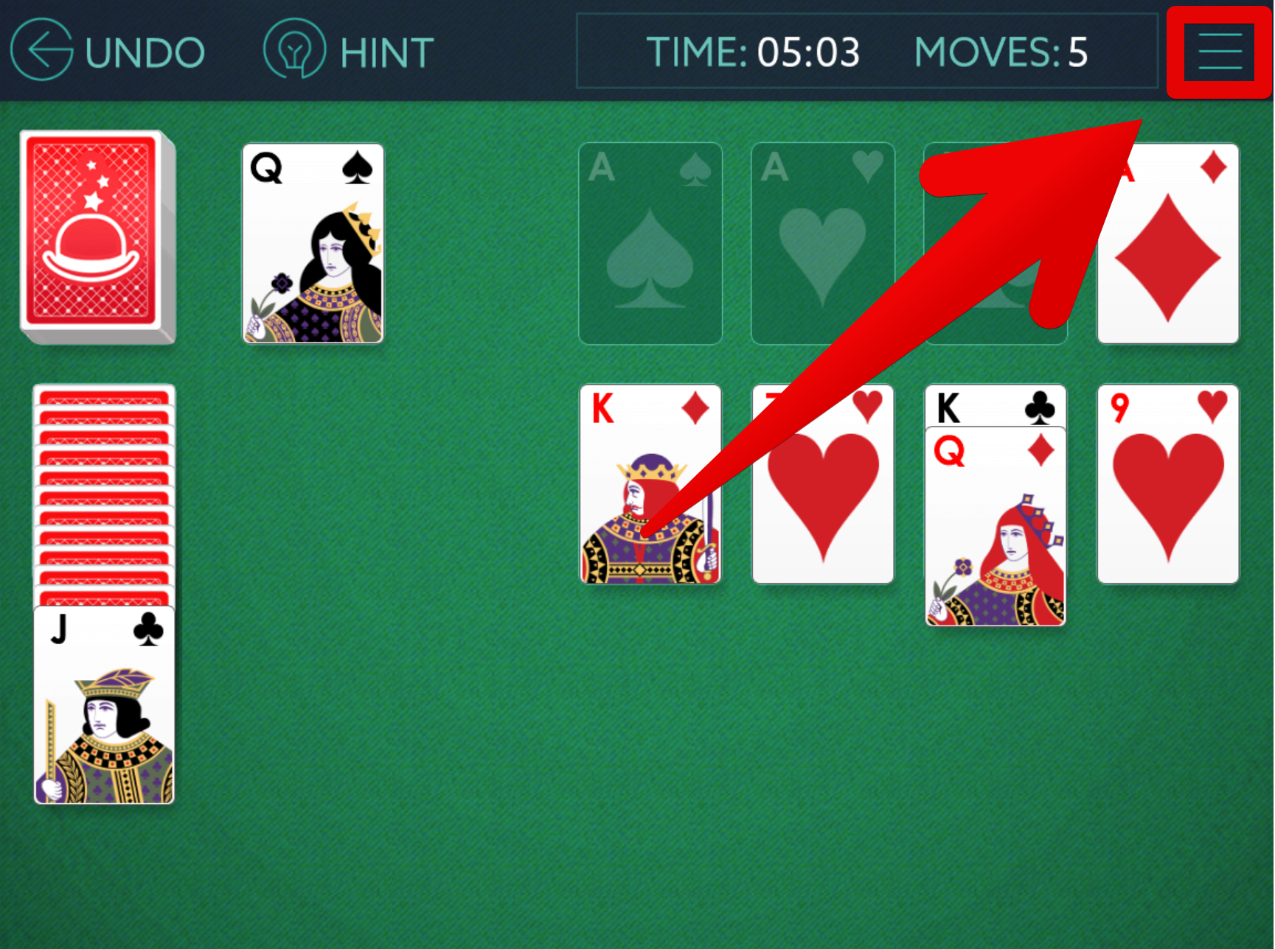1275x949 pixels.
Task: Click the face-down card stack above the Jack
Action: click(x=104, y=495)
